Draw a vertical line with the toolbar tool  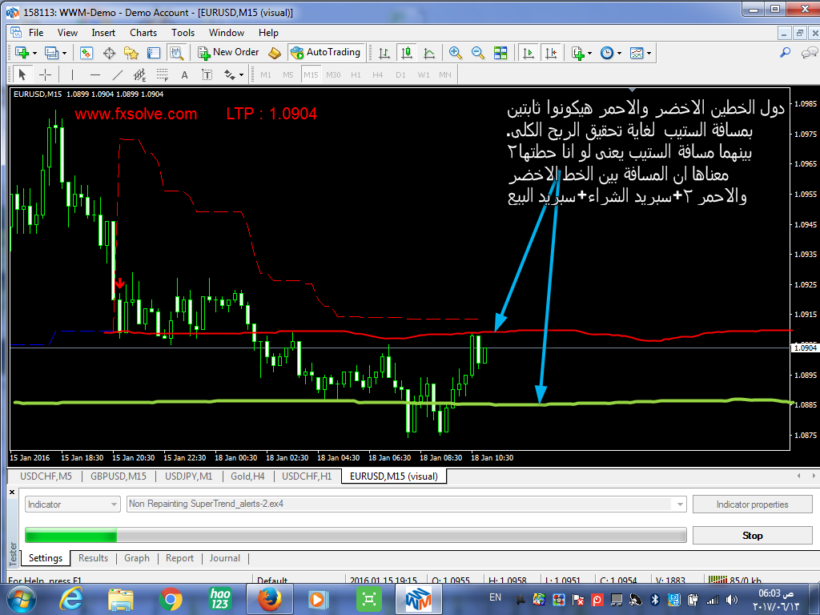pos(72,74)
